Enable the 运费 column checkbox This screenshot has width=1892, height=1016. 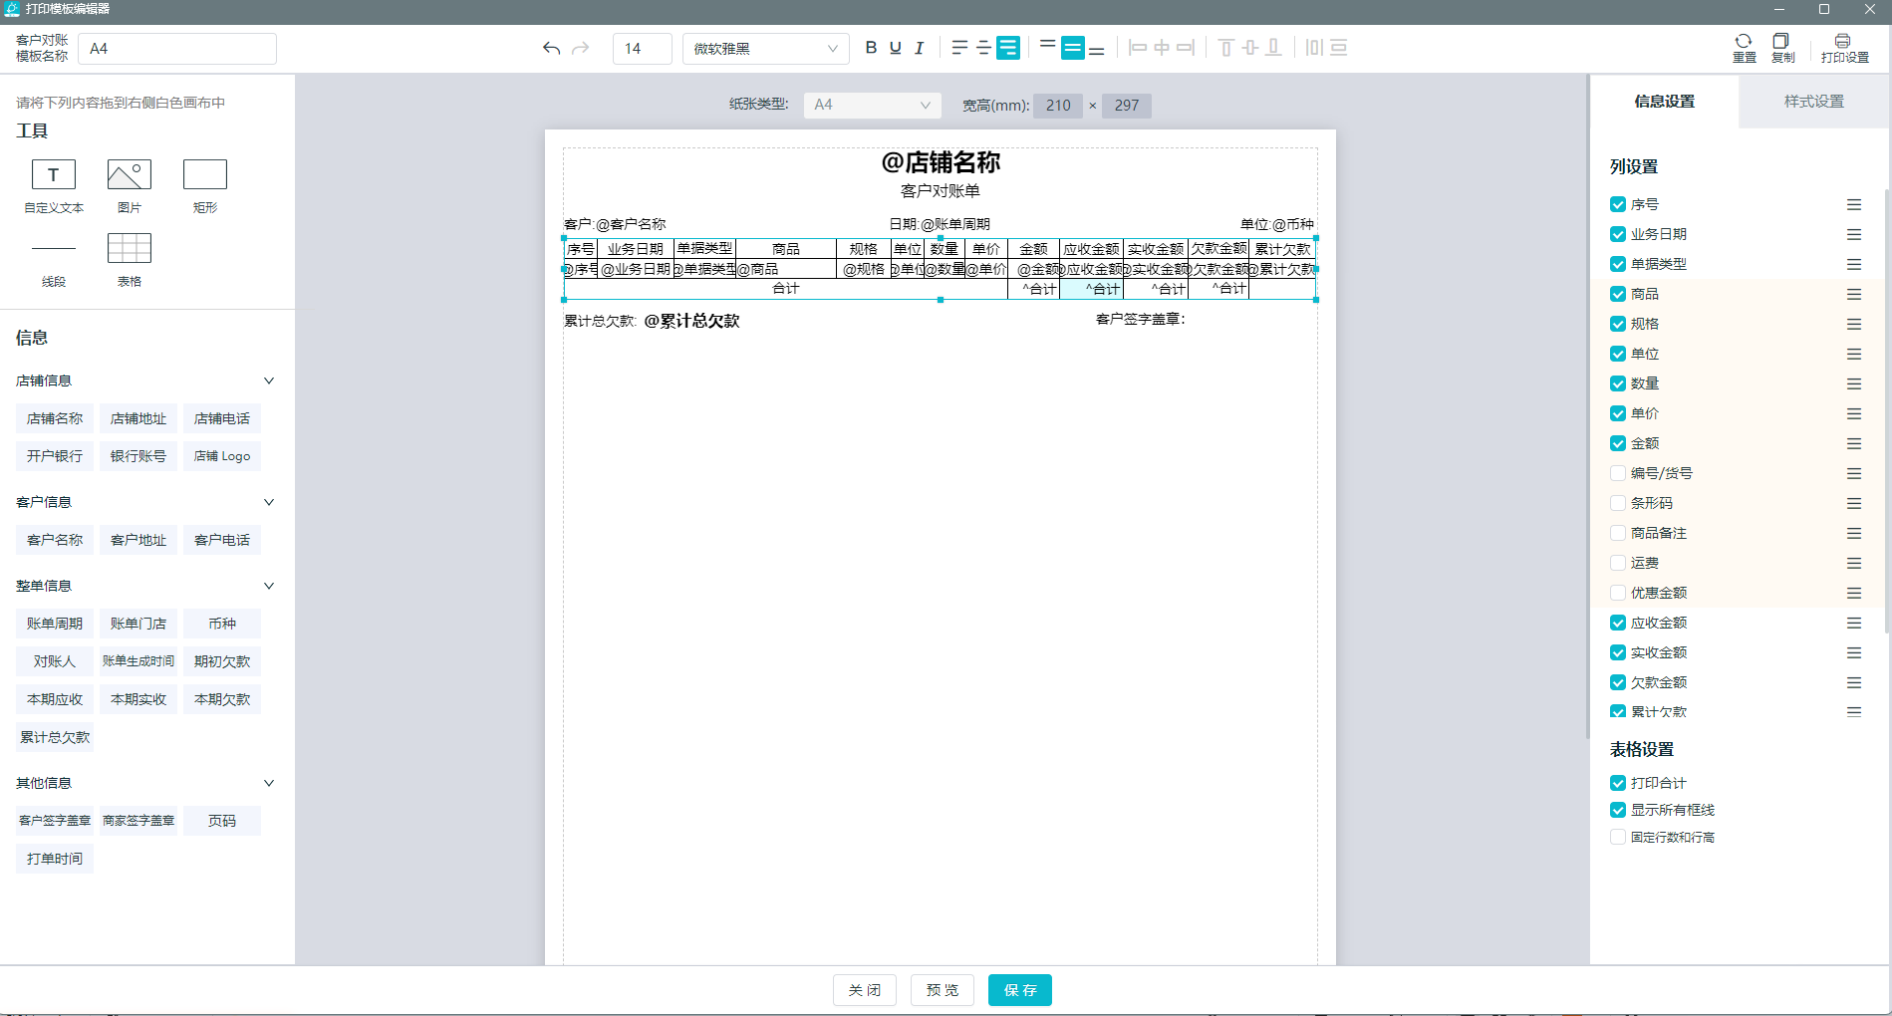tap(1618, 563)
